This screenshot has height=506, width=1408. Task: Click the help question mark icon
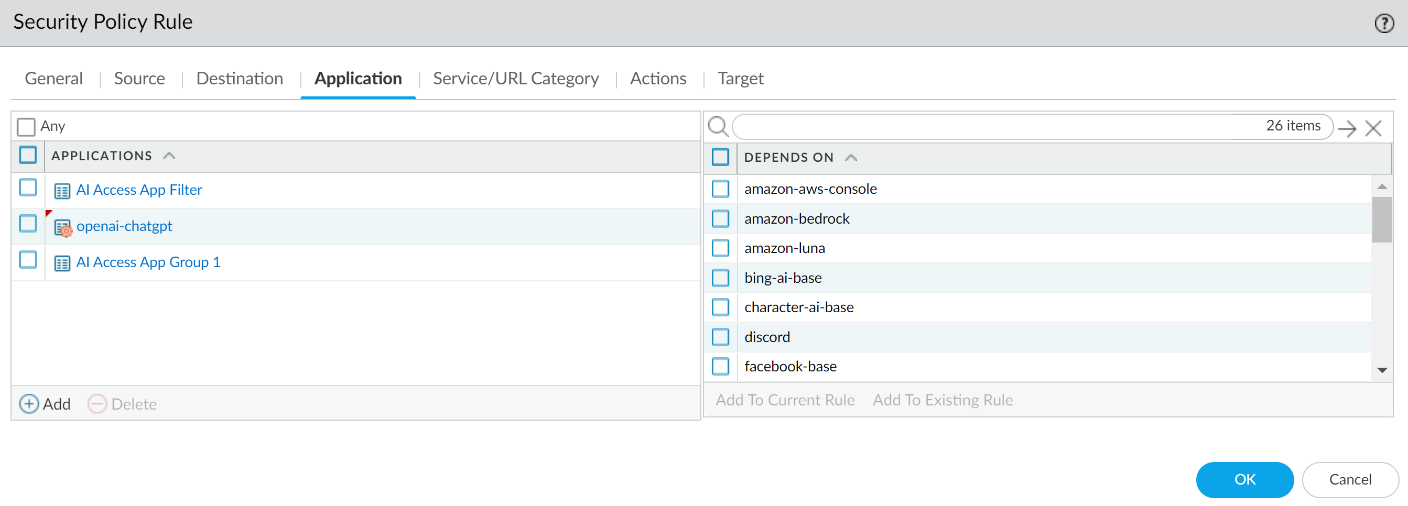(1383, 24)
